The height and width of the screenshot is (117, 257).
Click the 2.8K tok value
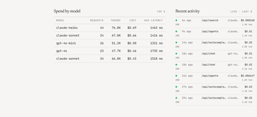click(247, 47)
